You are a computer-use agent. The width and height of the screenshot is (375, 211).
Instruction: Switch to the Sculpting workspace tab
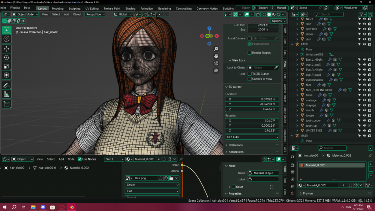pyautogui.click(x=74, y=8)
